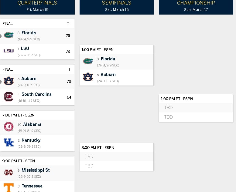Screen dimensions: 236x192
Task: Open the South Carolina team link
Action: [x=36, y=94]
